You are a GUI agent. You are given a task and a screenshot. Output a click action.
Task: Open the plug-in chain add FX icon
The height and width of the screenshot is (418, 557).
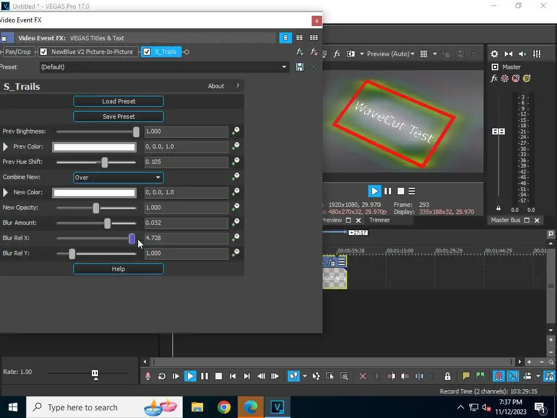point(300,52)
